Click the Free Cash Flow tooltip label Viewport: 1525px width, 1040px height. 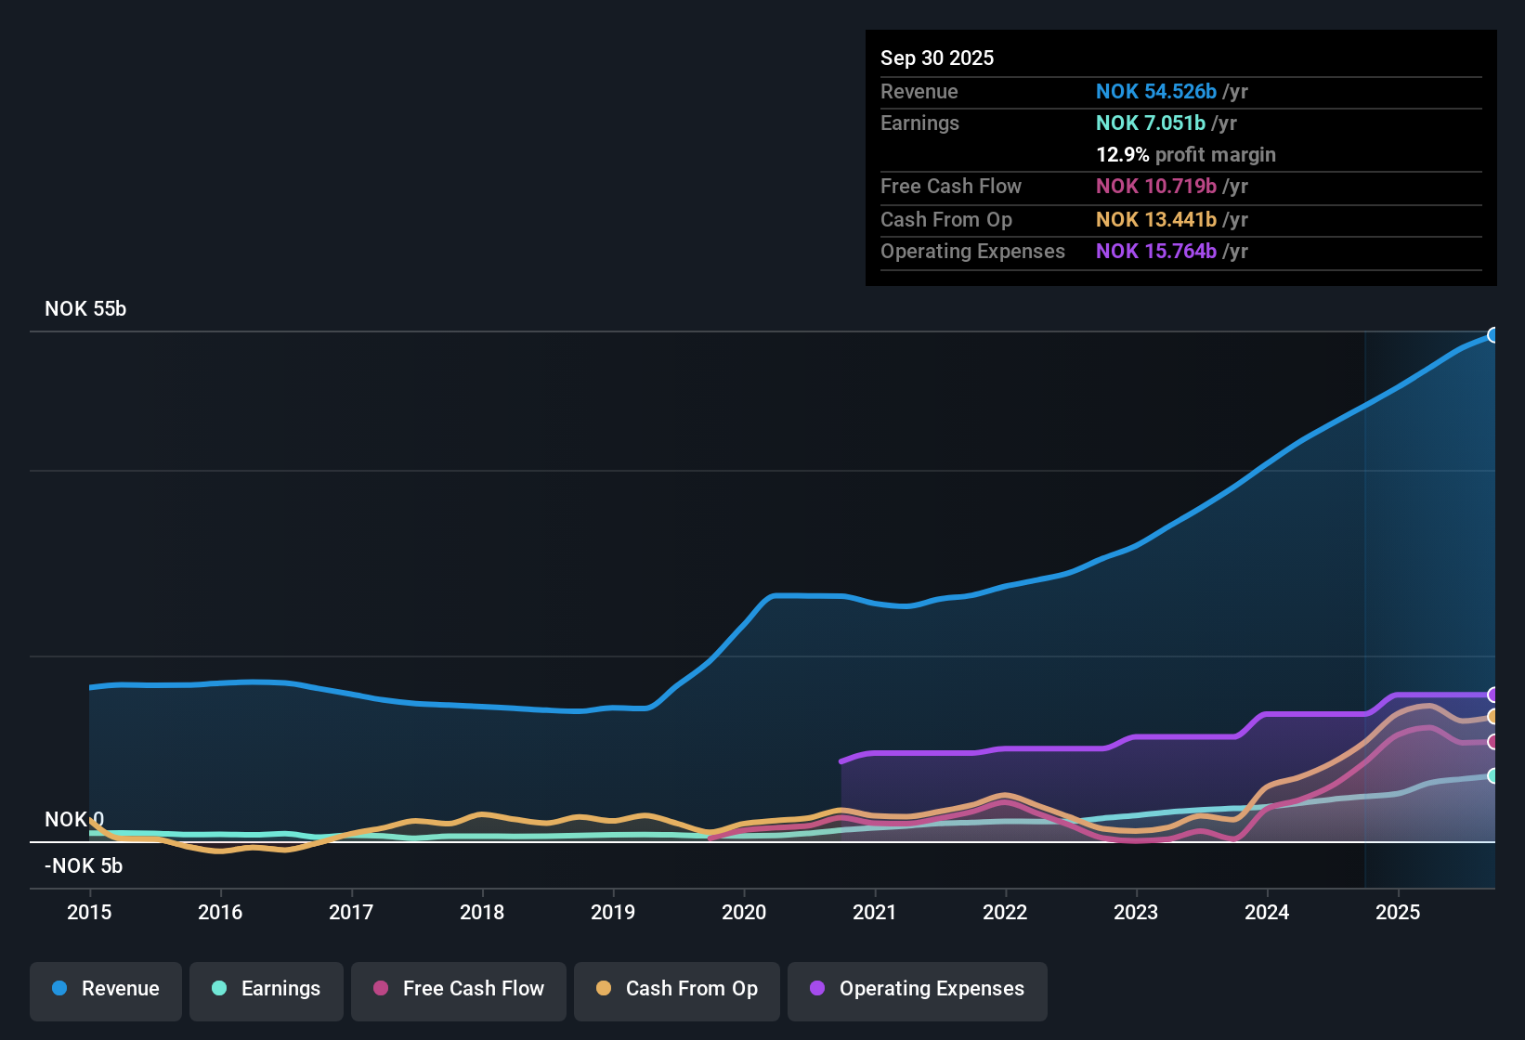click(951, 186)
